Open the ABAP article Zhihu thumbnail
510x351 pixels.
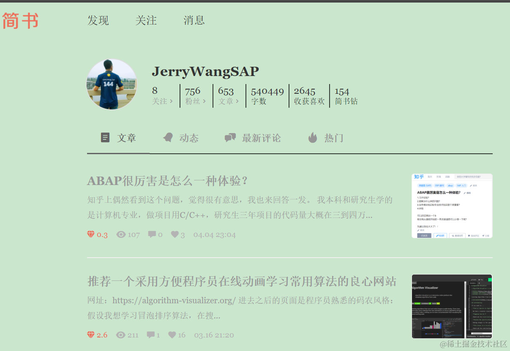452,206
